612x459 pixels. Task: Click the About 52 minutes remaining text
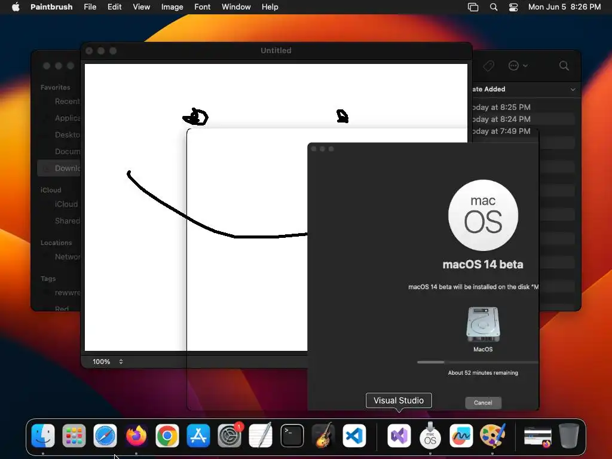coord(483,373)
